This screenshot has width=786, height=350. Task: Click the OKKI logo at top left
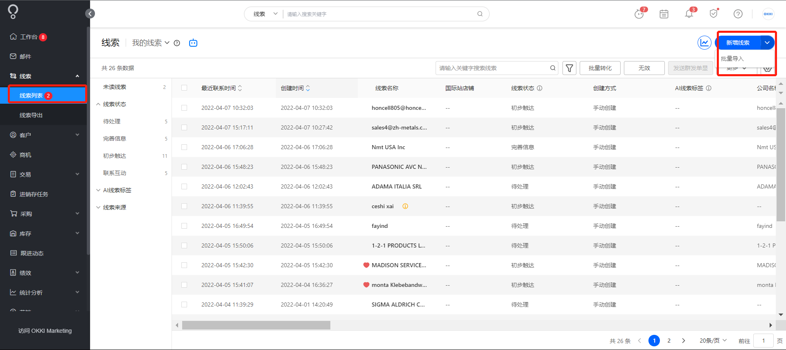click(x=13, y=11)
